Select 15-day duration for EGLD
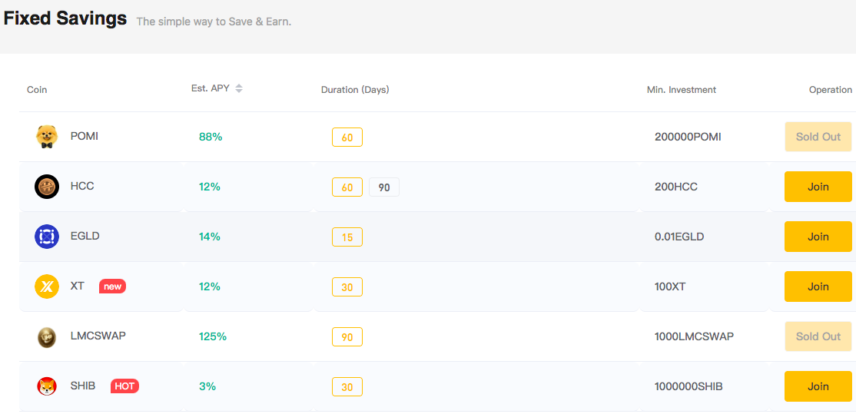 coord(347,237)
